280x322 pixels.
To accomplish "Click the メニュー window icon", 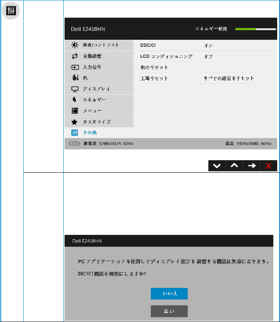I will point(75,111).
